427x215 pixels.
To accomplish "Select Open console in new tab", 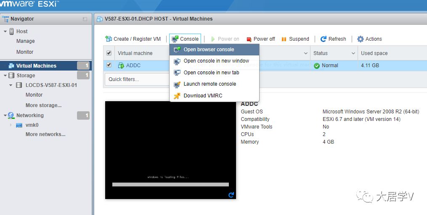I will point(214,73).
